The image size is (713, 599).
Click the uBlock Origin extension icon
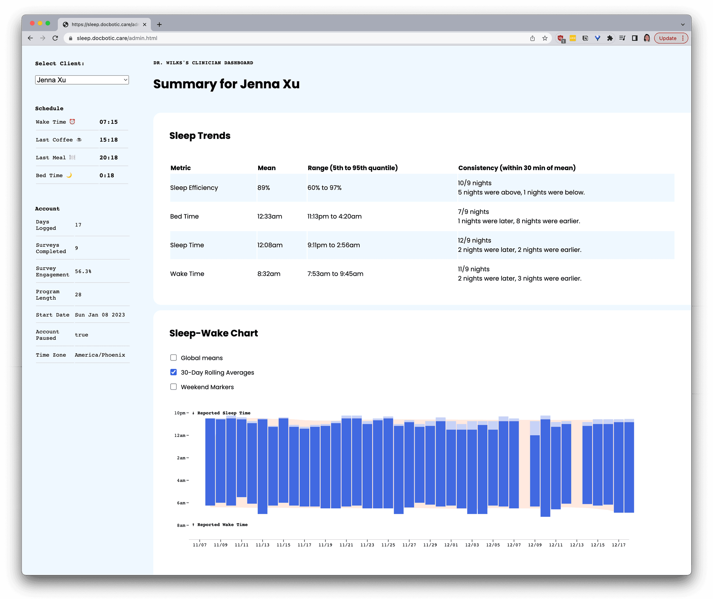(x=561, y=38)
